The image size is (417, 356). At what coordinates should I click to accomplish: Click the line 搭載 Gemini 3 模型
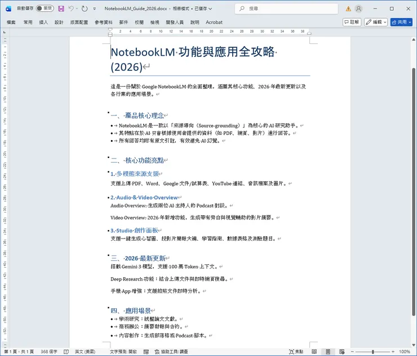[164, 267]
